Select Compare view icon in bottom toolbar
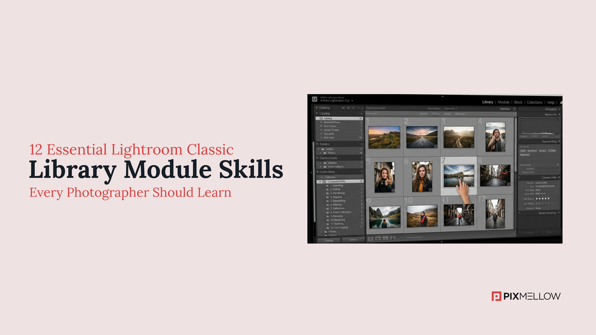 point(385,238)
